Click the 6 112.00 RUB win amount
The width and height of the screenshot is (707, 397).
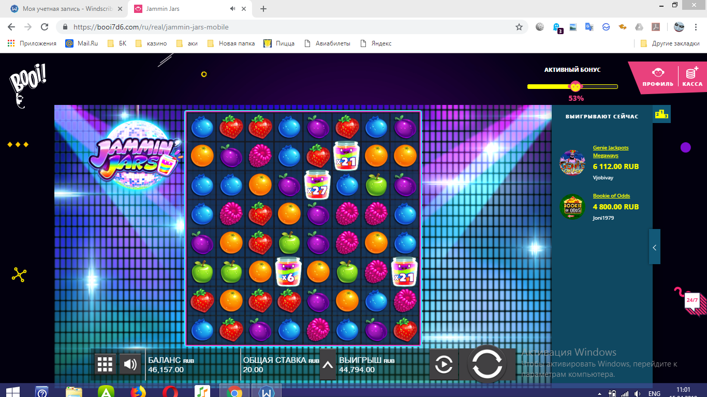[616, 166]
